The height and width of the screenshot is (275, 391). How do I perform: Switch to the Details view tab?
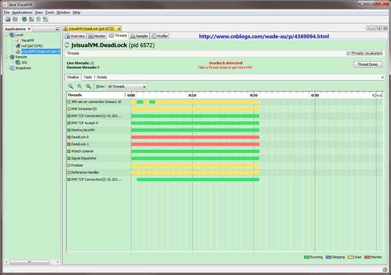pyautogui.click(x=102, y=77)
